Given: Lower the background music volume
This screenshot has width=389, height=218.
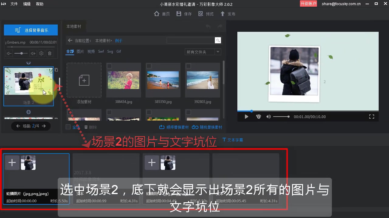Looking at the screenshot, I should (9, 53).
